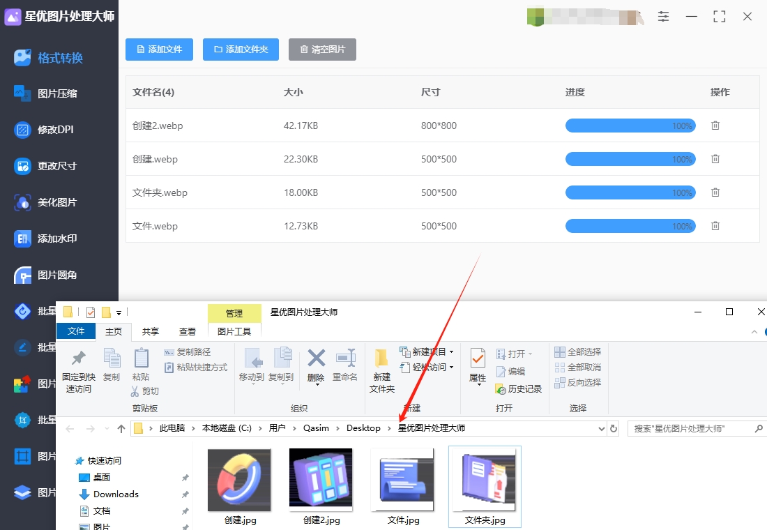767x530 pixels.
Task: Choose the 更改尺寸 resize tool
Action: tap(45, 166)
